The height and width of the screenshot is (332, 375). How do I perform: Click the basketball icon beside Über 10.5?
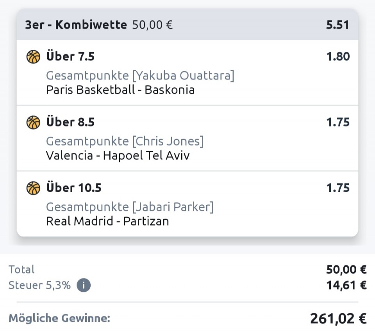34,188
